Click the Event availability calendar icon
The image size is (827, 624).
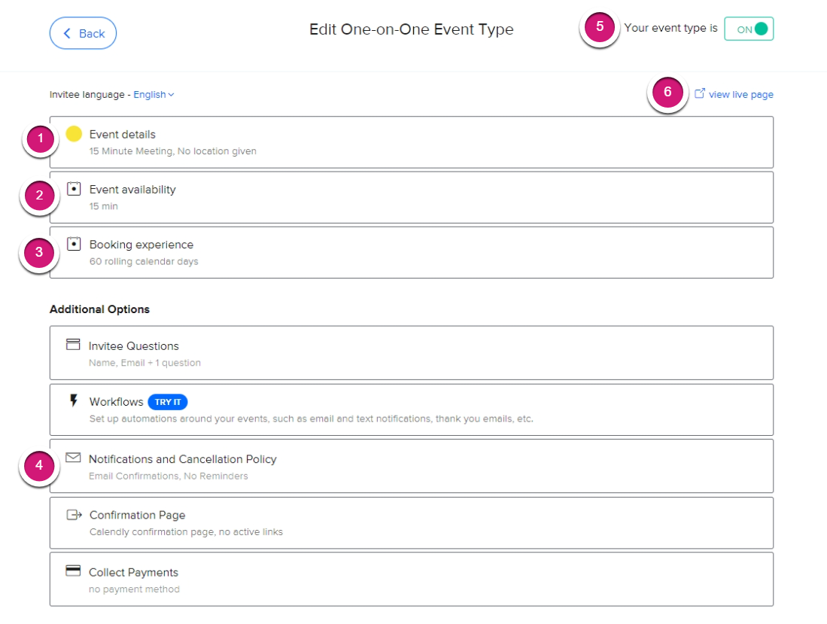74,189
